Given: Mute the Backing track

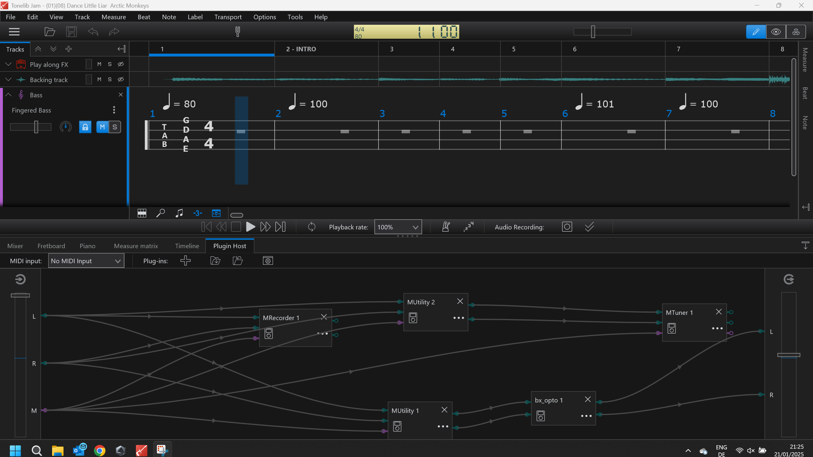Looking at the screenshot, I should click(x=99, y=79).
